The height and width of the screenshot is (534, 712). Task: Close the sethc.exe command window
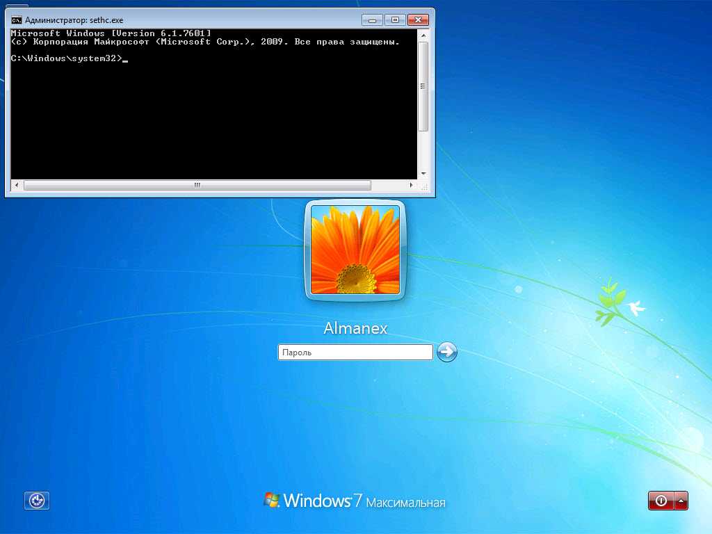coord(418,19)
